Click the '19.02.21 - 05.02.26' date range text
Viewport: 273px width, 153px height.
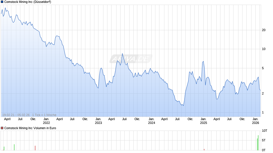click(16, 115)
